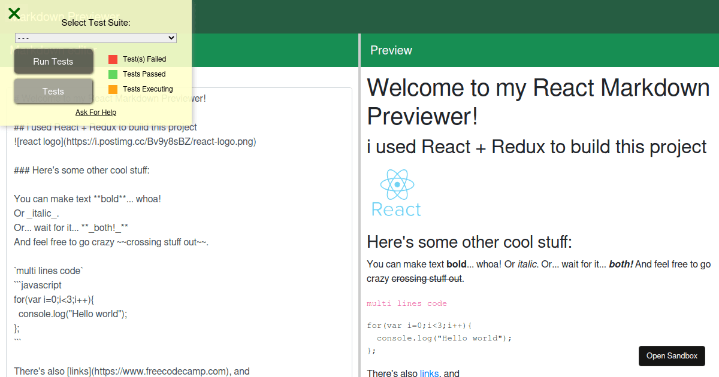
Task: Click the Tests results button
Action: [53, 91]
